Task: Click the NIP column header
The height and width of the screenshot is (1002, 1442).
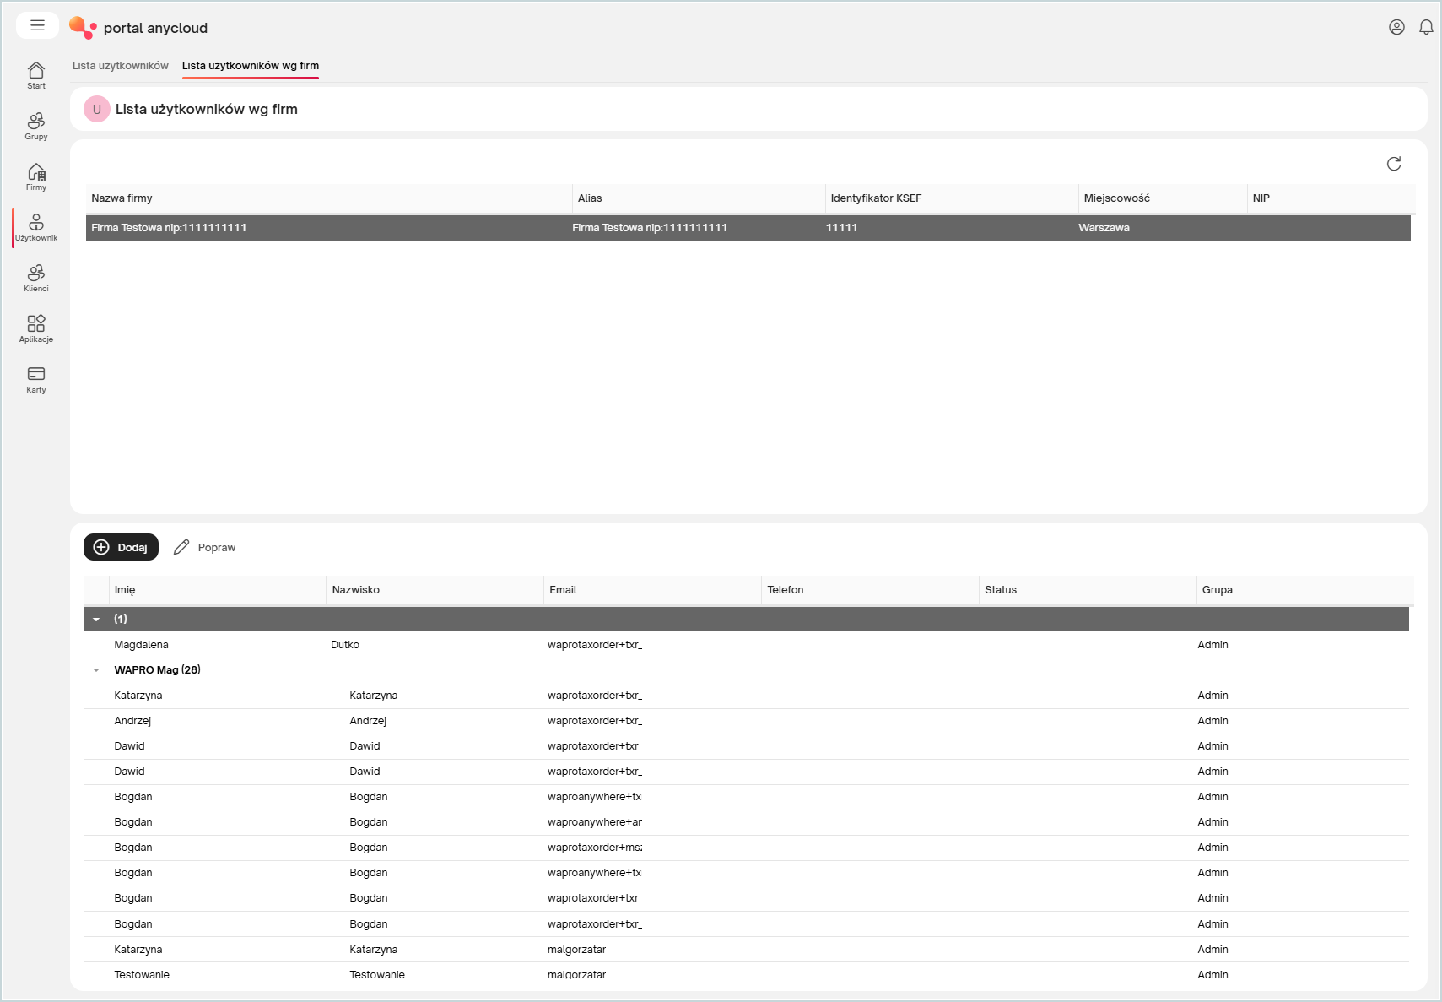Action: click(1330, 198)
